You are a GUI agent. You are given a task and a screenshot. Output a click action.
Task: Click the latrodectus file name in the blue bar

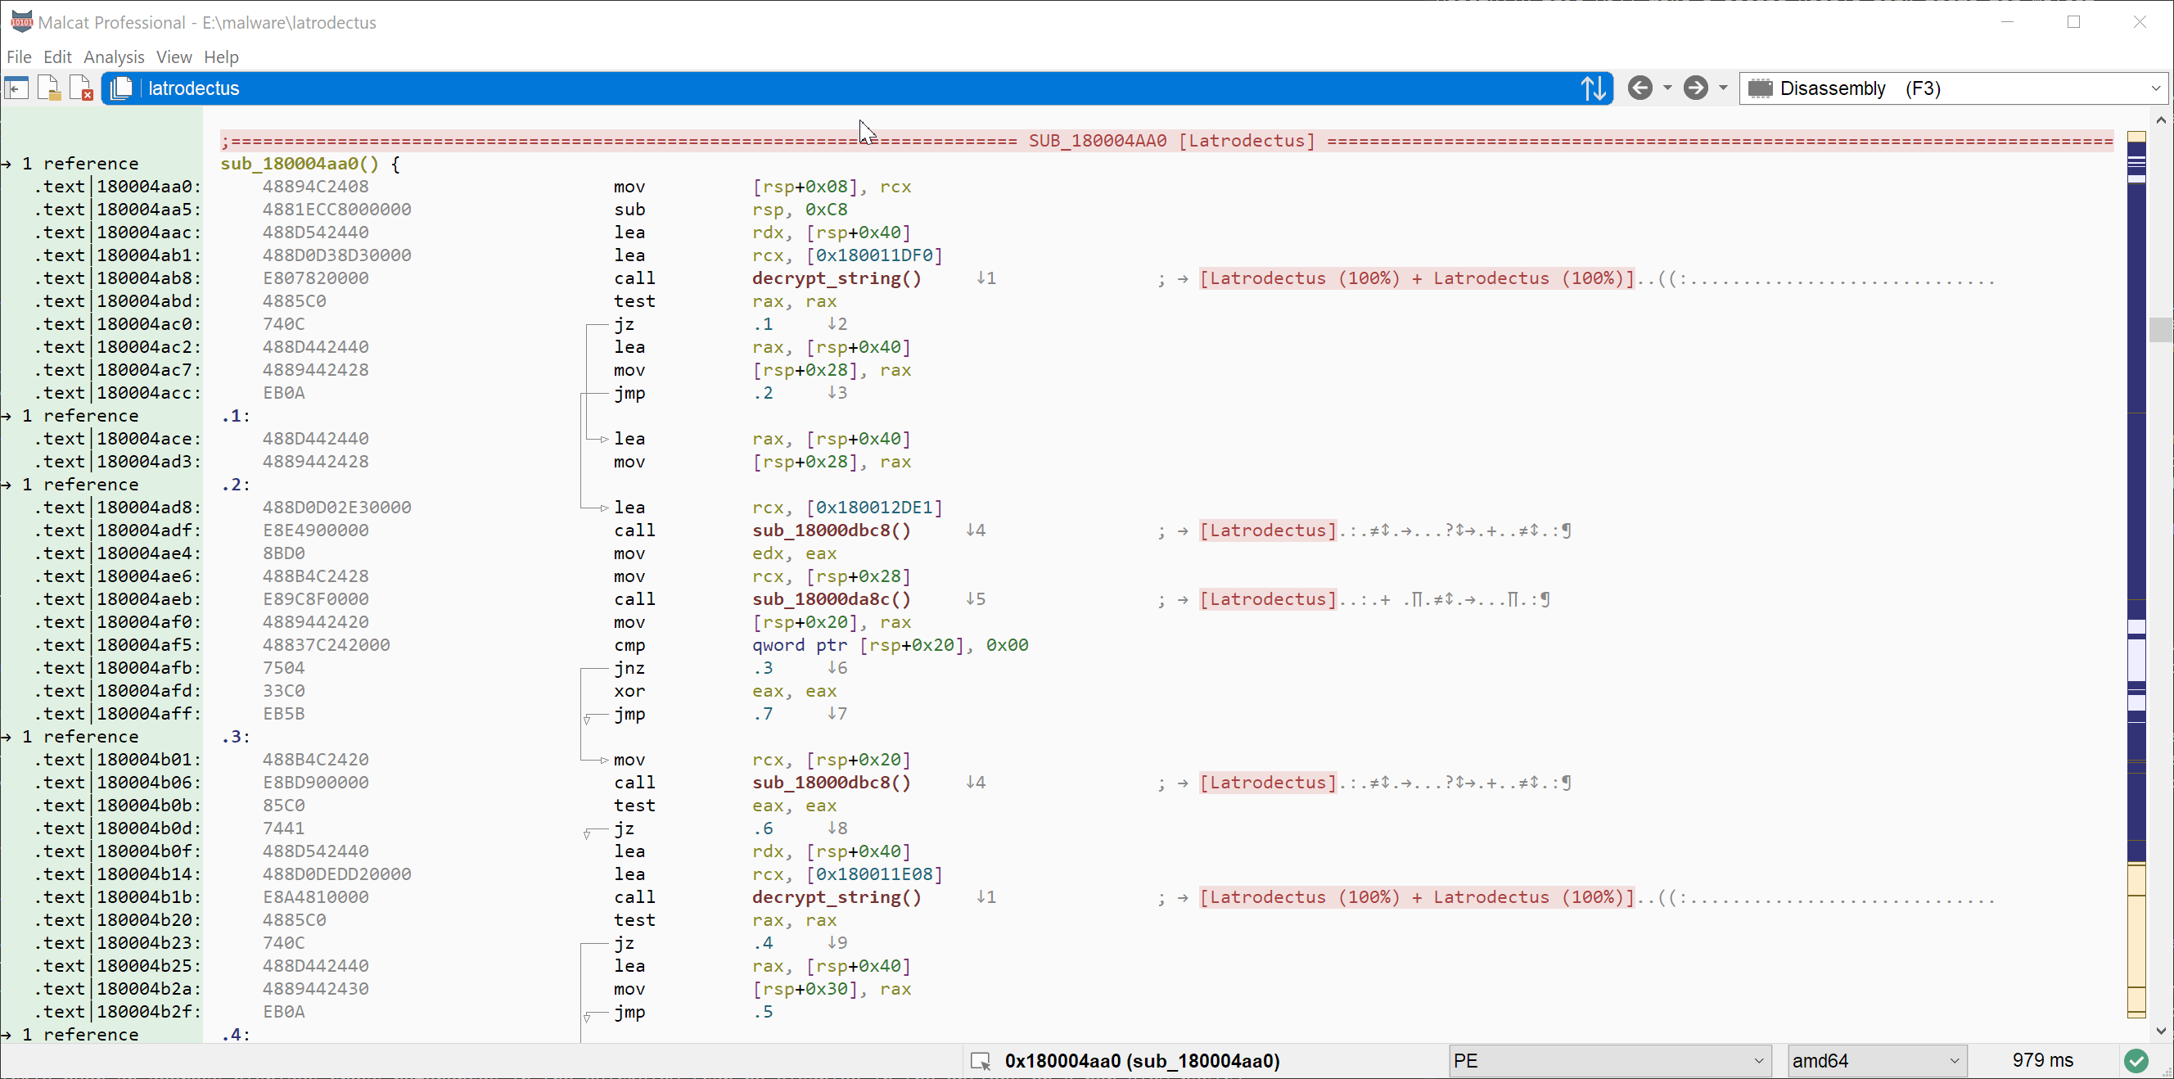tap(194, 88)
